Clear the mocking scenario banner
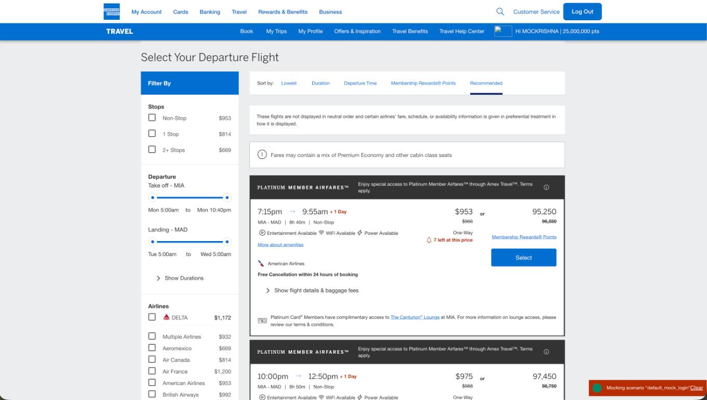The width and height of the screenshot is (707, 400). click(697, 388)
